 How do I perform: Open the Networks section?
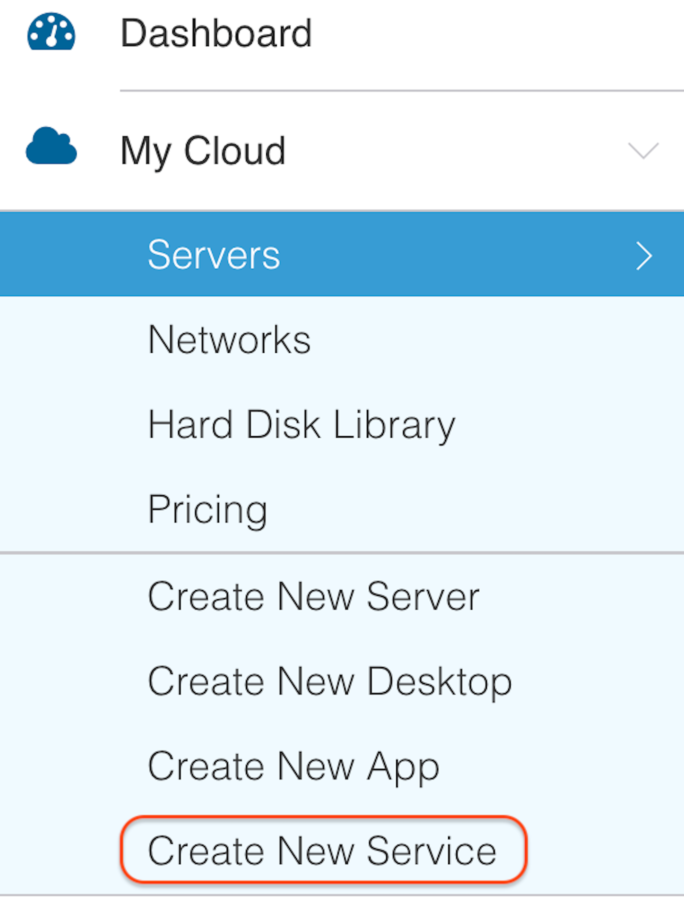(x=229, y=340)
